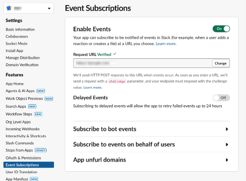Open App Manifest page
The height and width of the screenshot is (181, 246).
click(x=17, y=179)
